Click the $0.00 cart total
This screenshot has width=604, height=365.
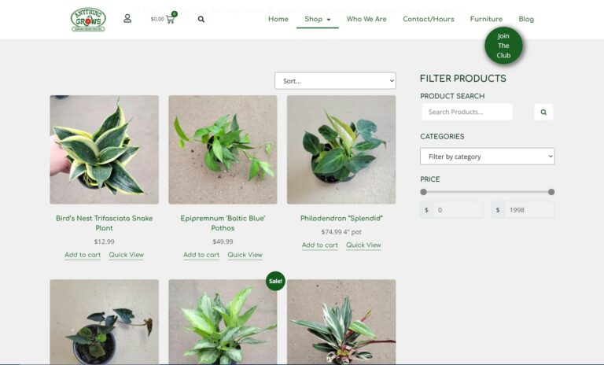click(157, 19)
